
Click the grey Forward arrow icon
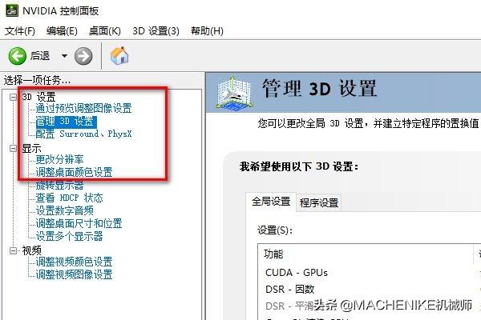click(83, 56)
